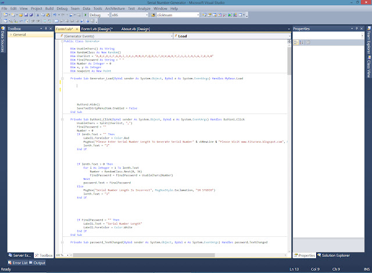Toggle auto-hide pin on Toolbox panel
The height and width of the screenshot is (273, 372).
[46, 29]
